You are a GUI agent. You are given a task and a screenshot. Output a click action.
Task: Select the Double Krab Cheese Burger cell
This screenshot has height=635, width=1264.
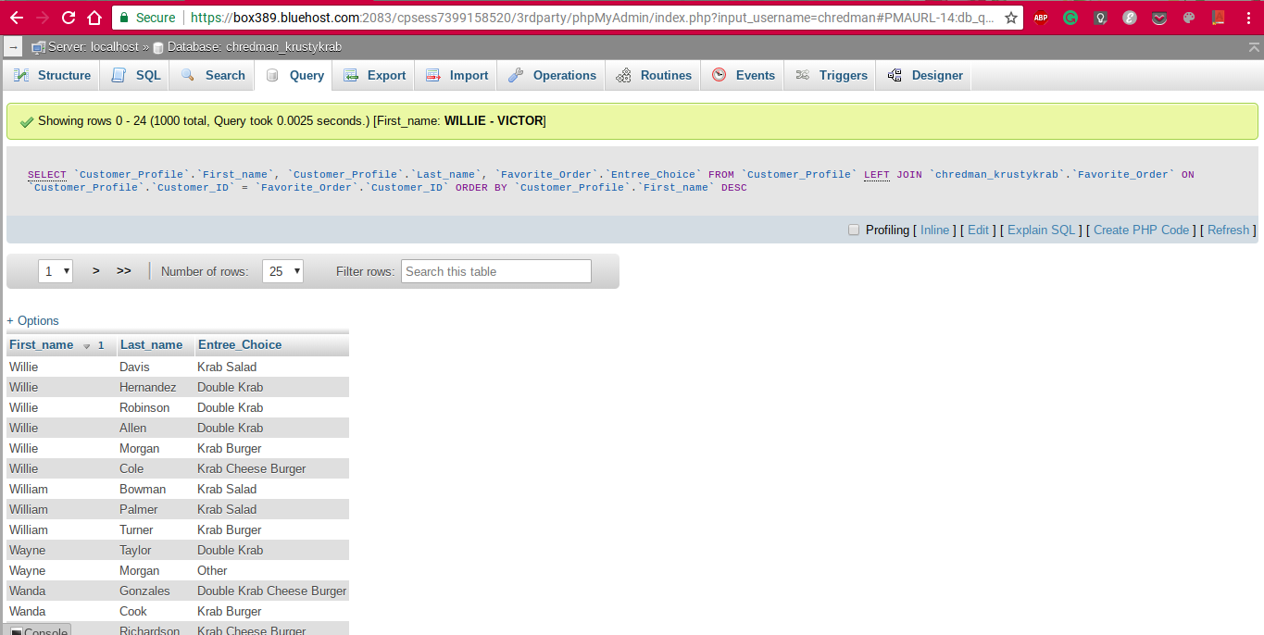pyautogui.click(x=272, y=591)
